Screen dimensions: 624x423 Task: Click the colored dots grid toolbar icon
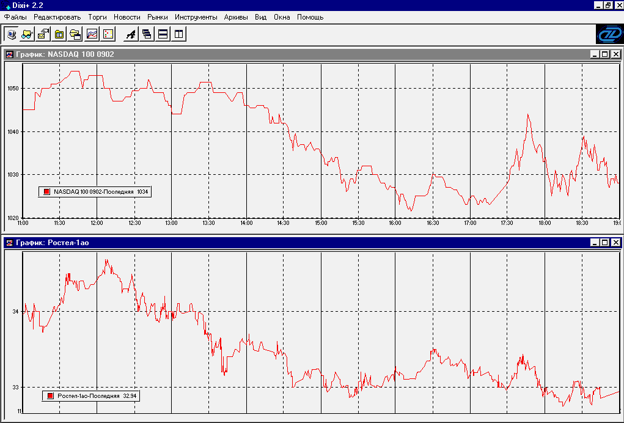coord(108,34)
